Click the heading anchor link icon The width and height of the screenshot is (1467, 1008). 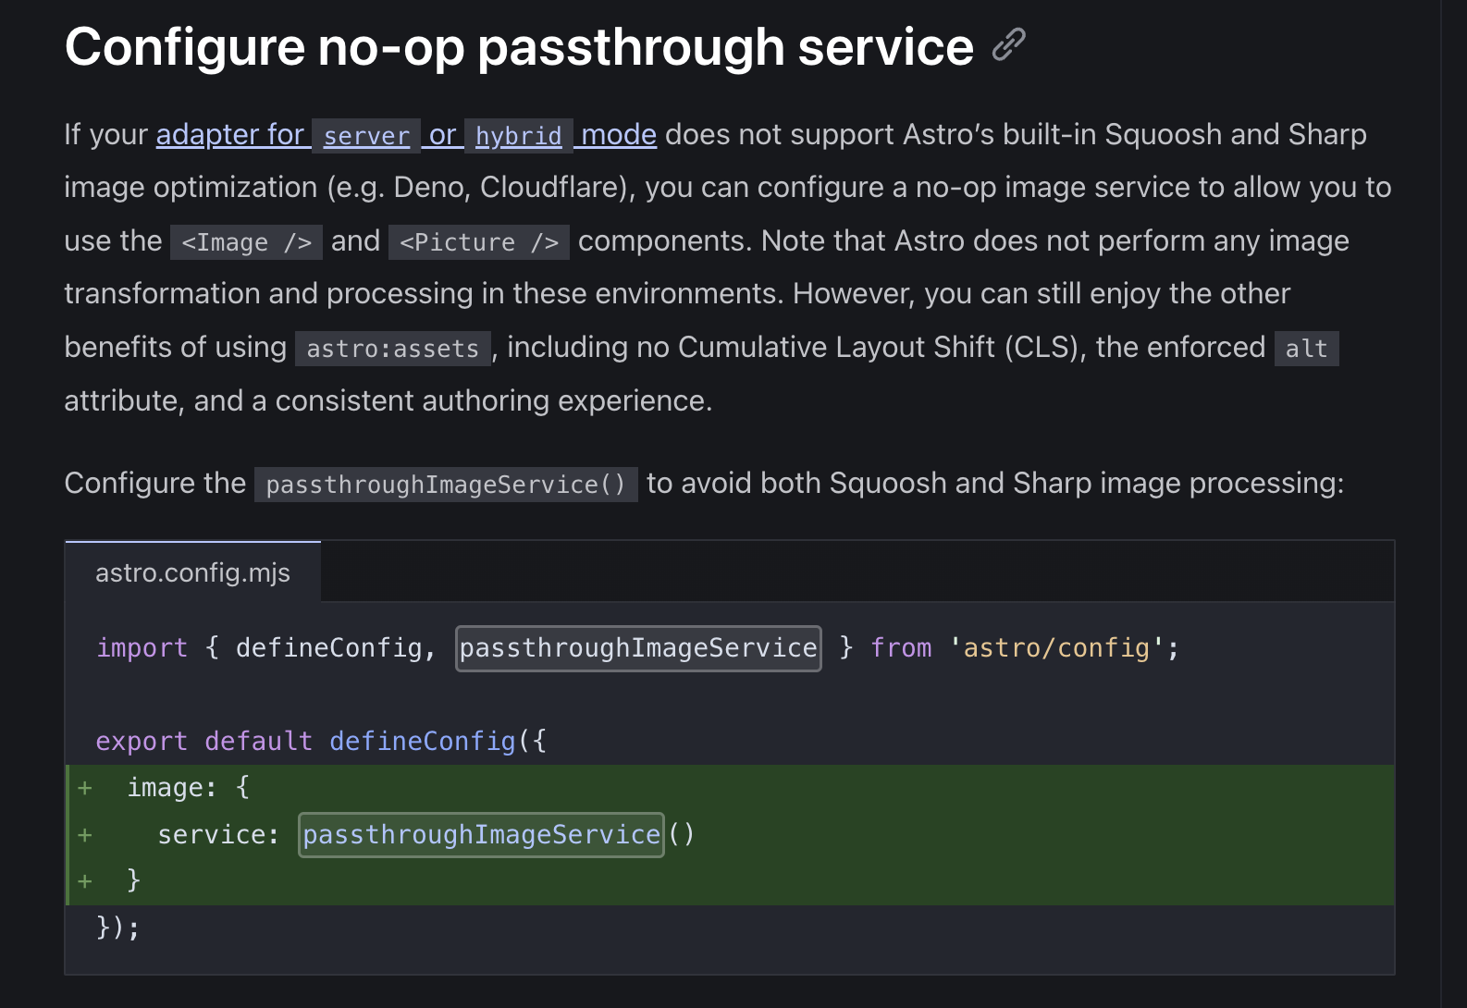pyautogui.click(x=1008, y=45)
